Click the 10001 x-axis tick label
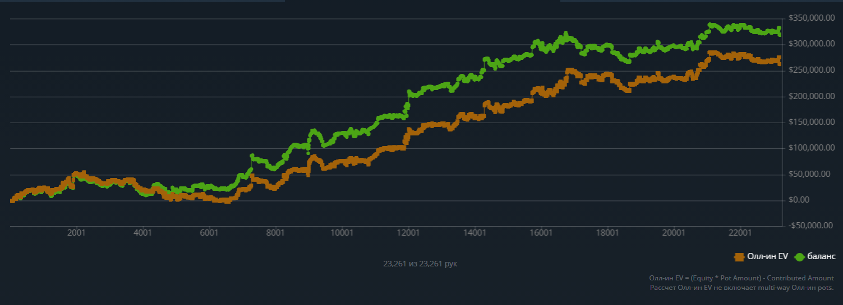This screenshot has width=843, height=305. coord(342,233)
